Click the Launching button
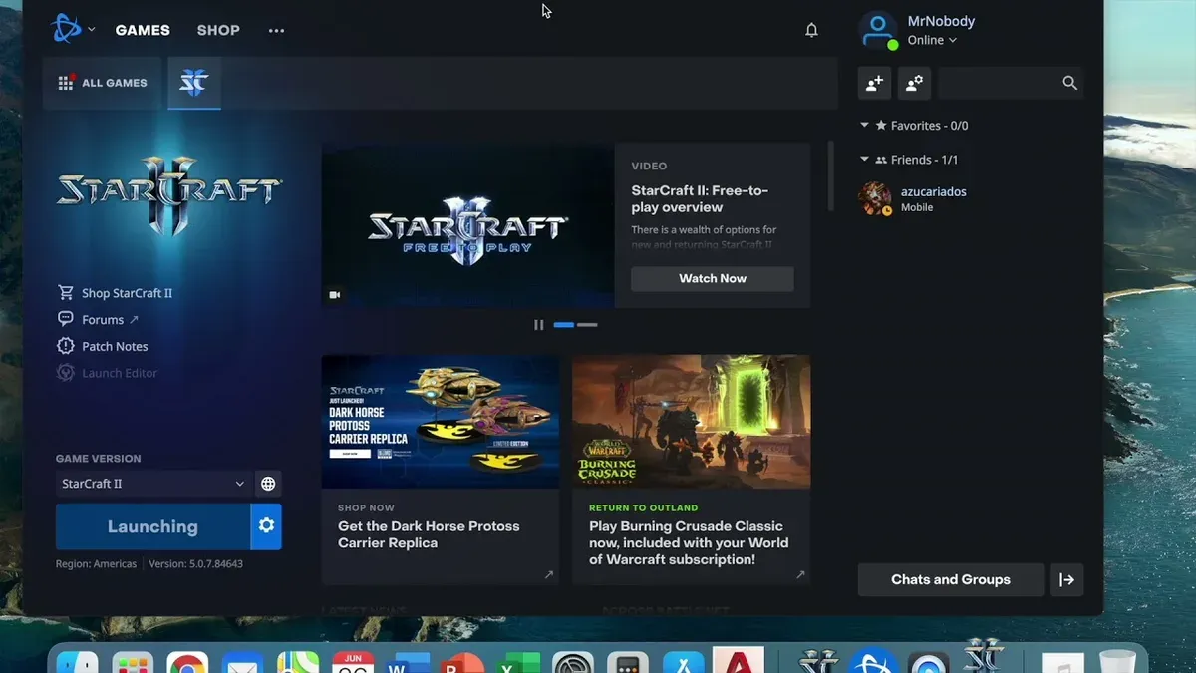This screenshot has width=1196, height=673. [x=152, y=526]
